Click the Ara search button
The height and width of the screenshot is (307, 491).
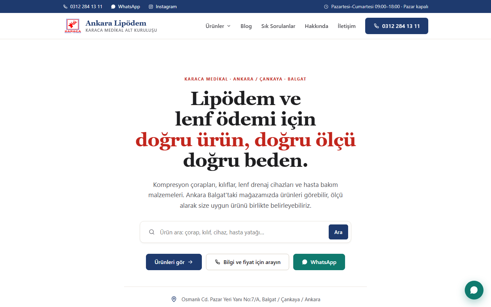point(338,232)
